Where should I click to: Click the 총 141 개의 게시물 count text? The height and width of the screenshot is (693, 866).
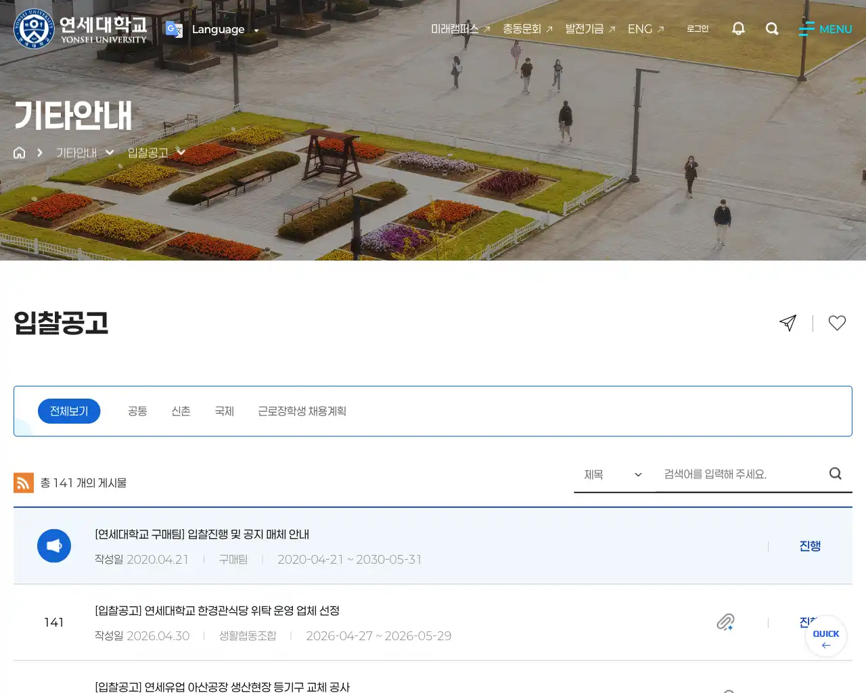point(83,483)
